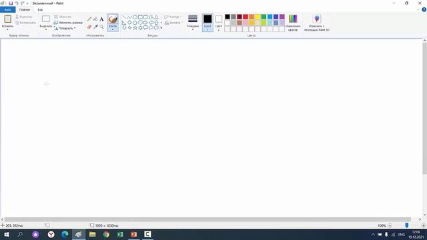Switch to the View (Вид) tab

[x=40, y=9]
